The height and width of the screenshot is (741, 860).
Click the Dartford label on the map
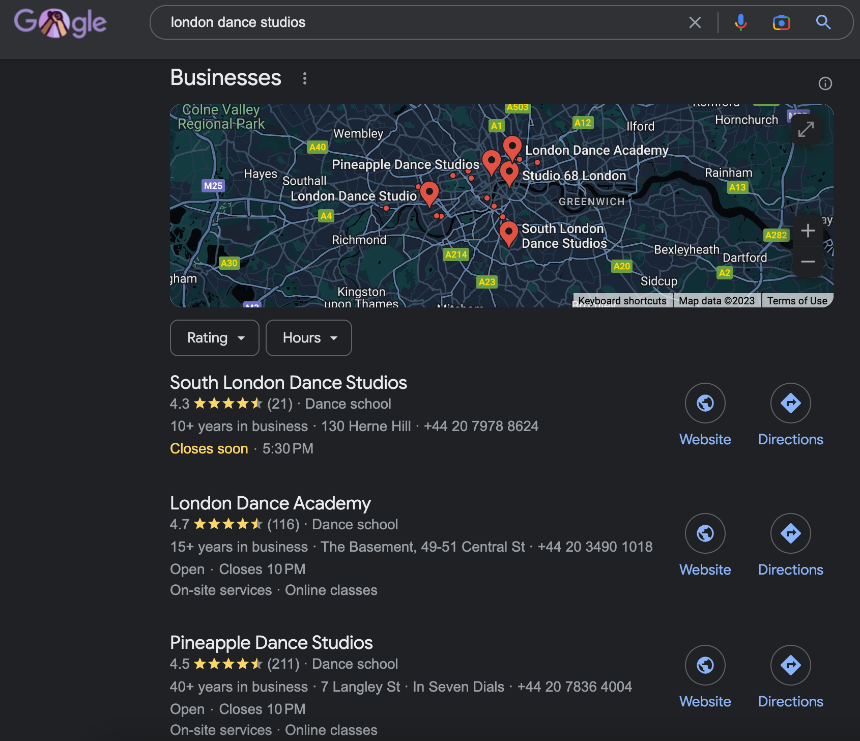[744, 258]
